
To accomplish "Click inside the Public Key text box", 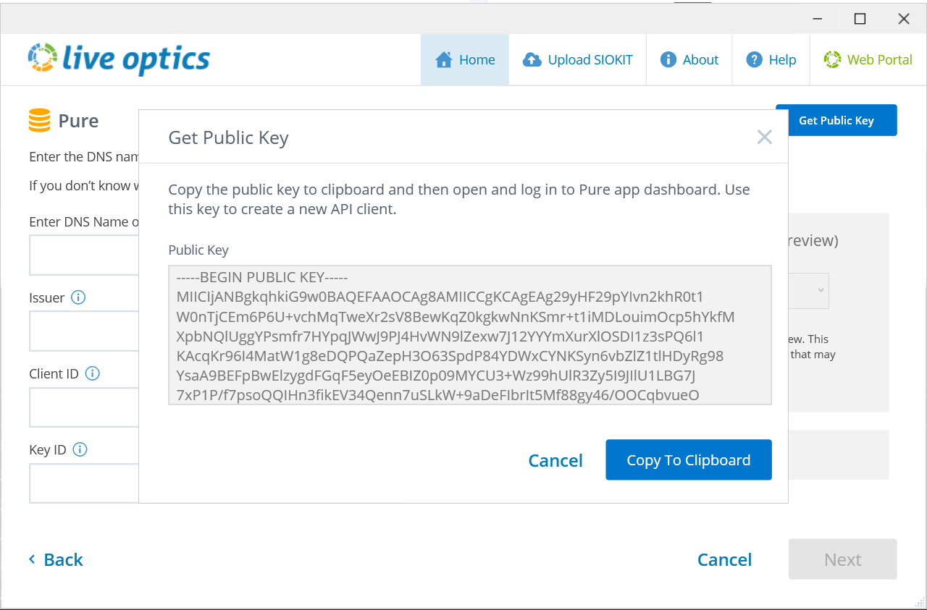I will click(x=469, y=334).
